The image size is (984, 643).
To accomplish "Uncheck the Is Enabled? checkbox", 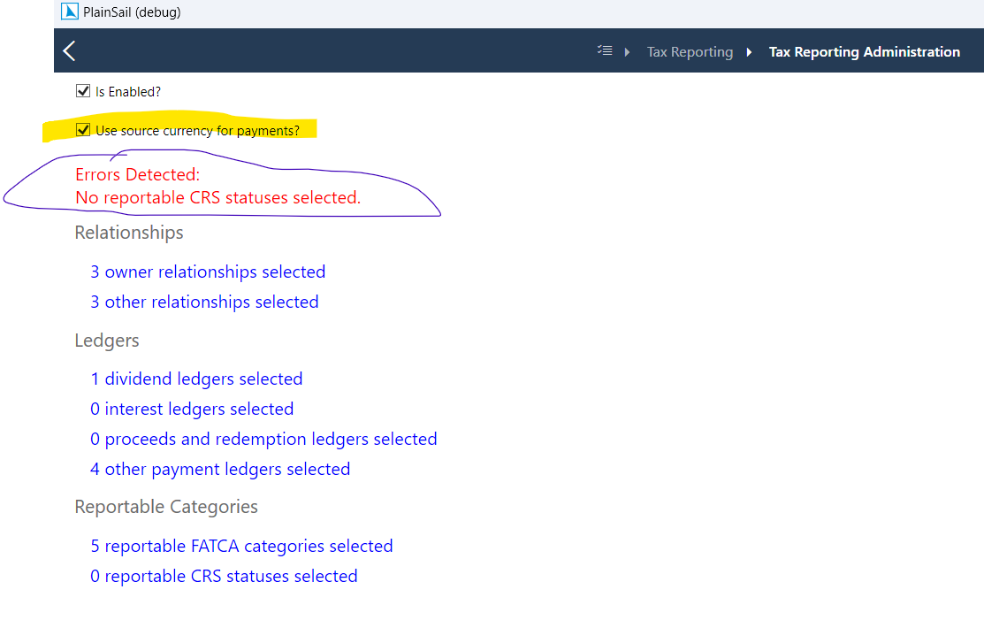I will point(83,91).
